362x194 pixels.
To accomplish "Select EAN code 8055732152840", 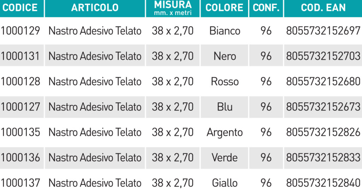I will click(x=323, y=183).
